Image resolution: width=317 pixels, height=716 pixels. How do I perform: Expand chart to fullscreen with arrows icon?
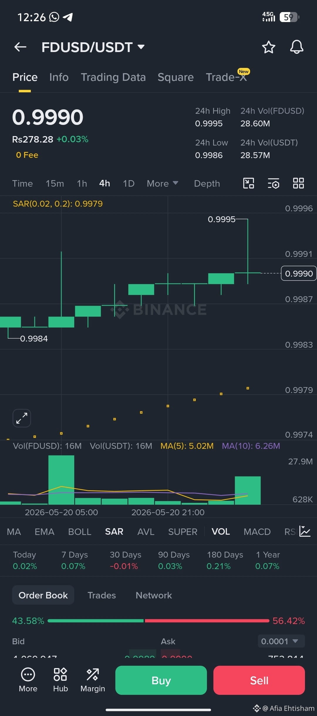coord(22,418)
